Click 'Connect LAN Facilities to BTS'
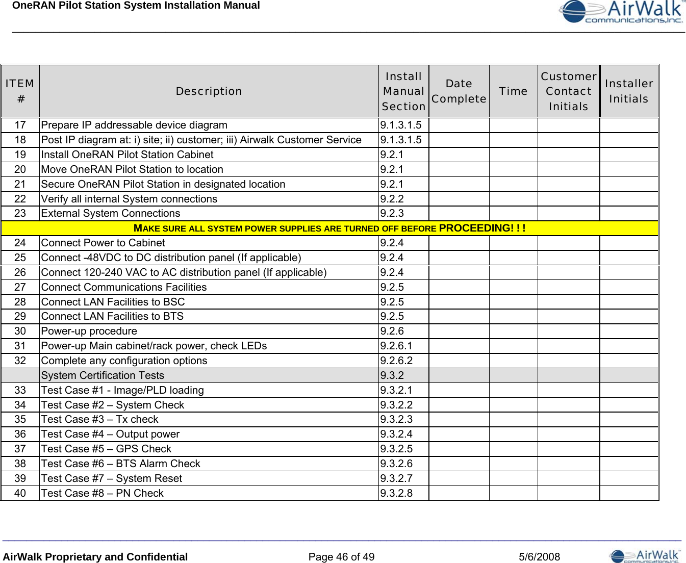Viewport: 686px width, 563px height. point(112,316)
